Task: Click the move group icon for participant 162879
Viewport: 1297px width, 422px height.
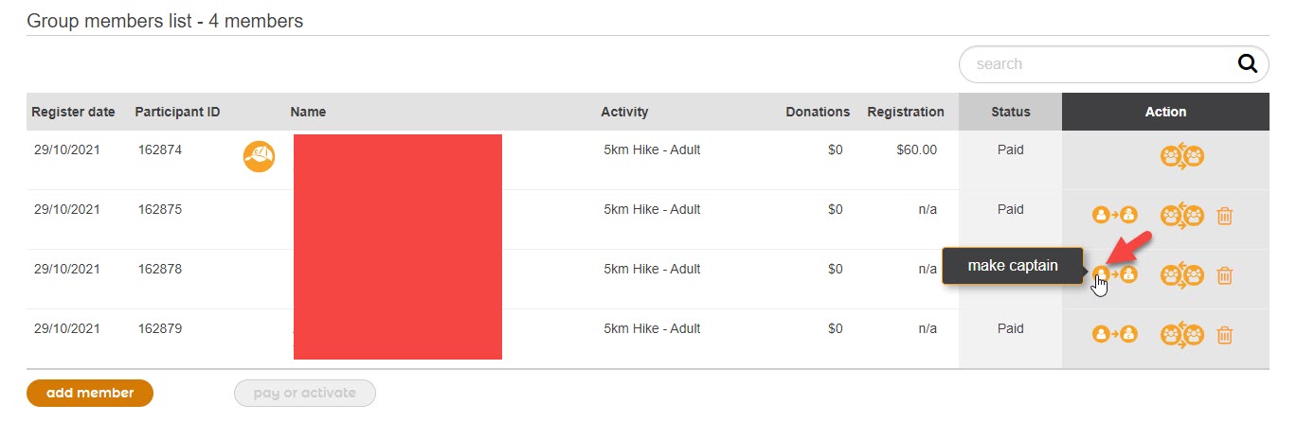Action: [x=1181, y=335]
